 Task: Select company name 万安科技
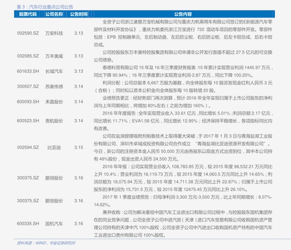click(54, 33)
